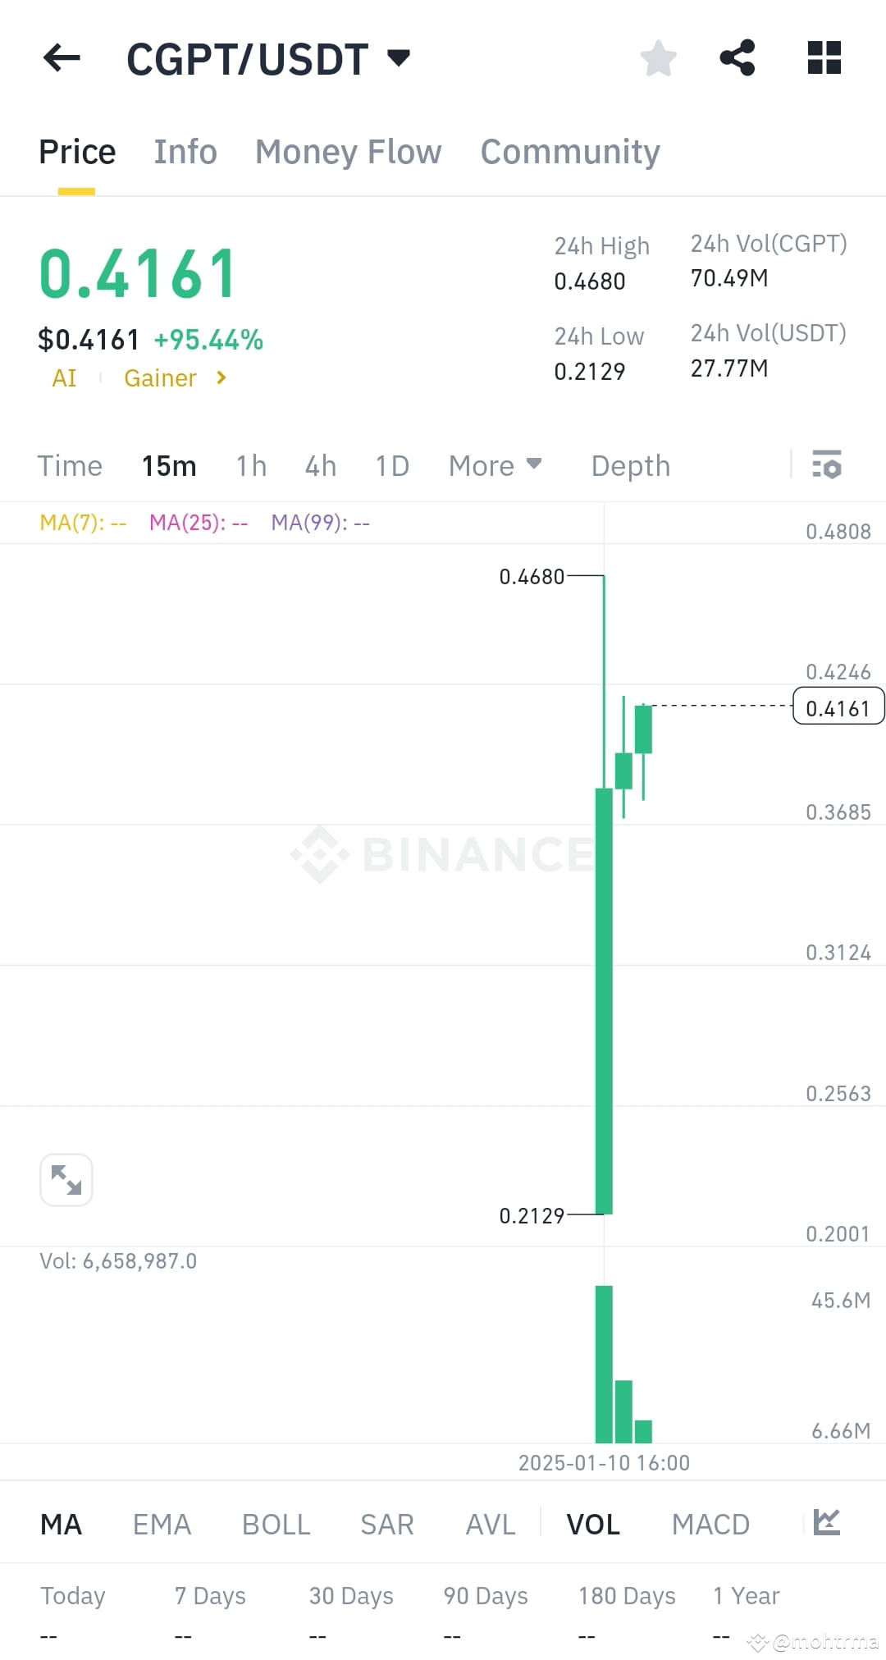Expand the More timeframes dropdown

[495, 465]
